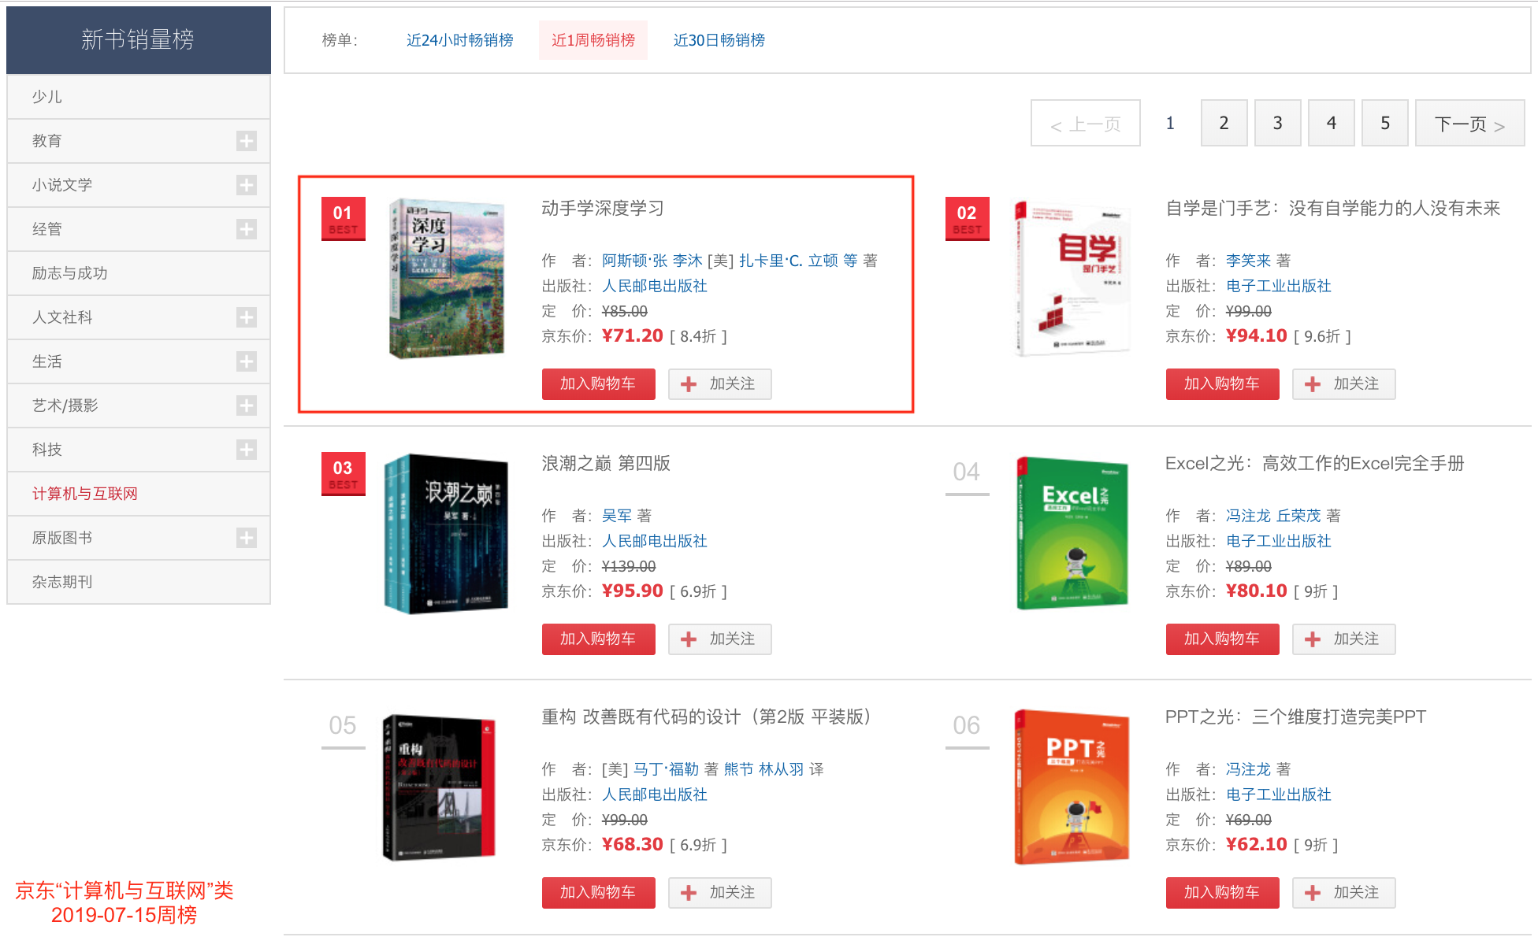Open the Excel之光 green cover thumbnail
The height and width of the screenshot is (937, 1538).
[1072, 533]
